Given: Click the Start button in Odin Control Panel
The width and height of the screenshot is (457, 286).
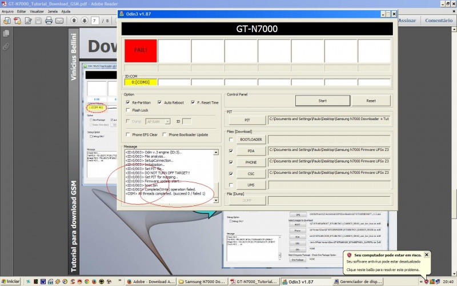Looking at the screenshot, I should click(323, 101).
